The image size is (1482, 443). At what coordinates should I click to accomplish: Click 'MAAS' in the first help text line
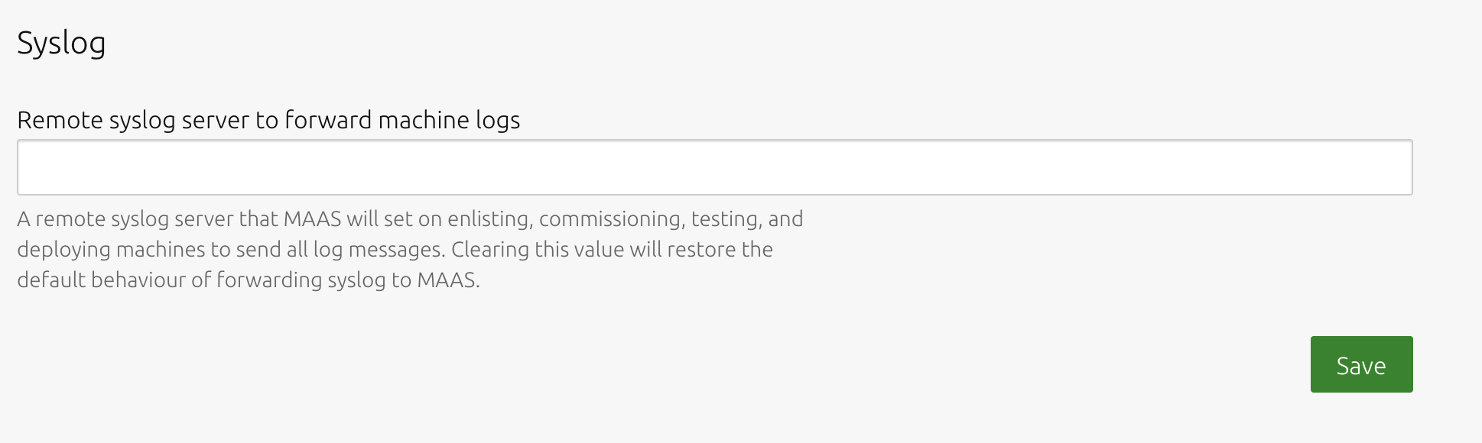pos(312,219)
